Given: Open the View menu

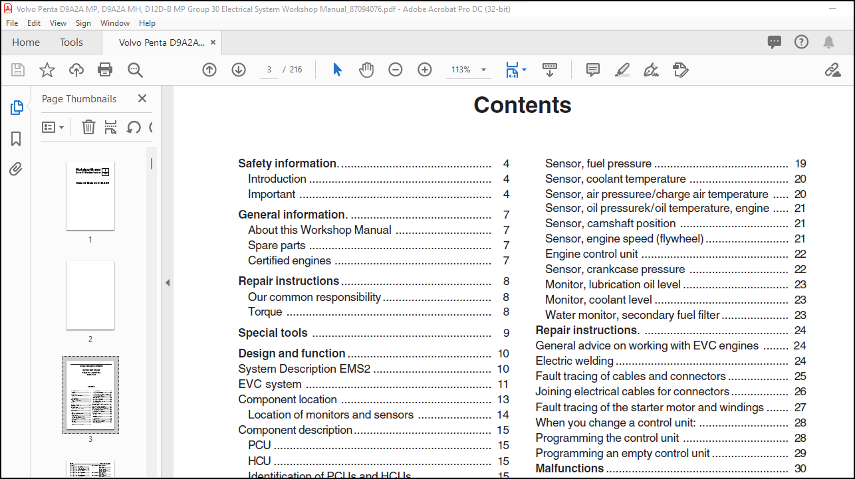Looking at the screenshot, I should (x=59, y=23).
